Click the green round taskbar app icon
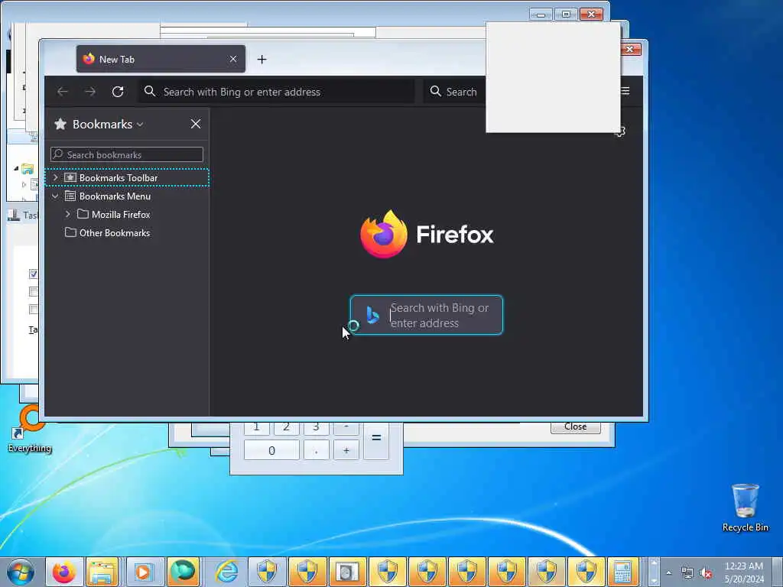 183,572
